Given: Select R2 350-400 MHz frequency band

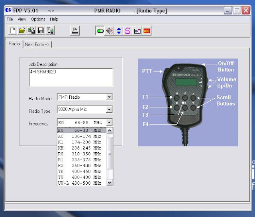Looking at the screenshot, I should coord(82,165).
